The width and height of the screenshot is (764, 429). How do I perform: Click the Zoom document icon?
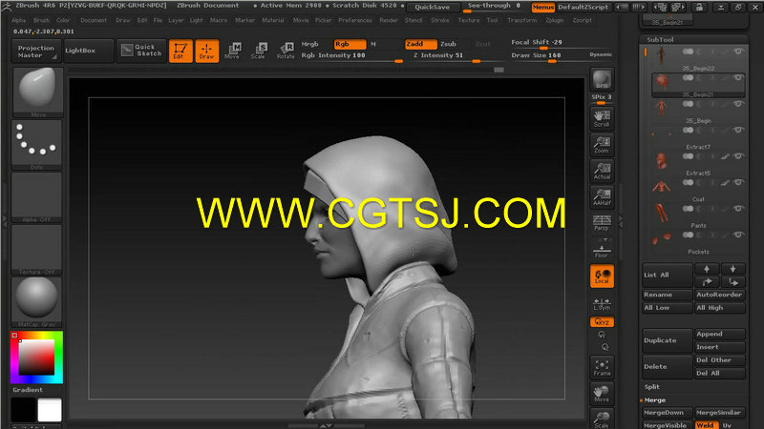click(x=602, y=145)
